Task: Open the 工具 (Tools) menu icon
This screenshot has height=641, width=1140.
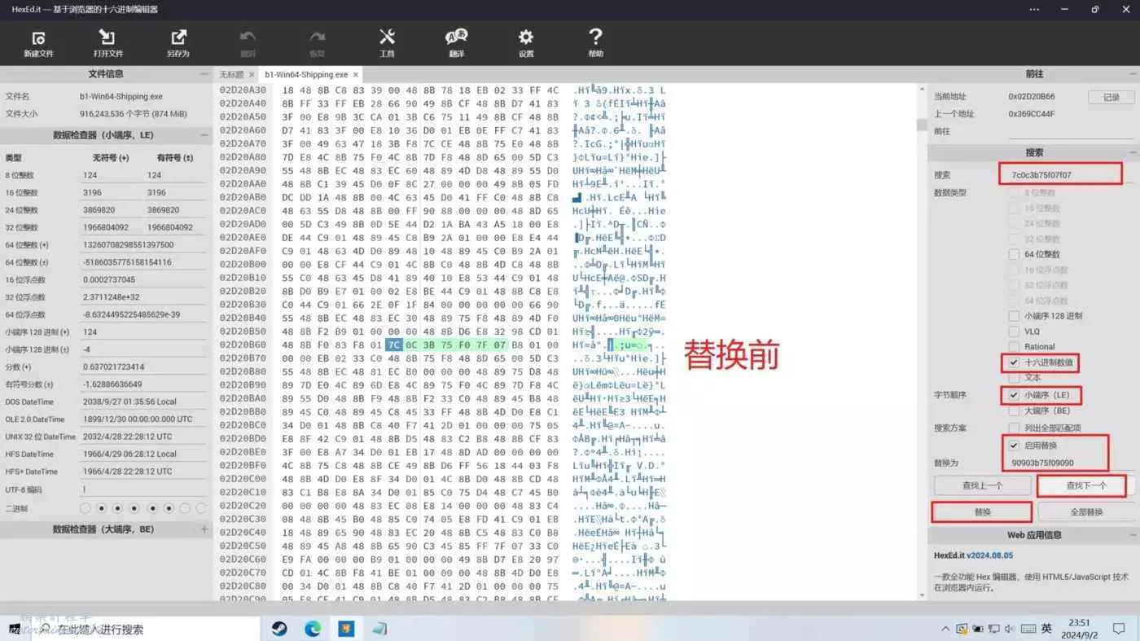Action: tap(387, 42)
